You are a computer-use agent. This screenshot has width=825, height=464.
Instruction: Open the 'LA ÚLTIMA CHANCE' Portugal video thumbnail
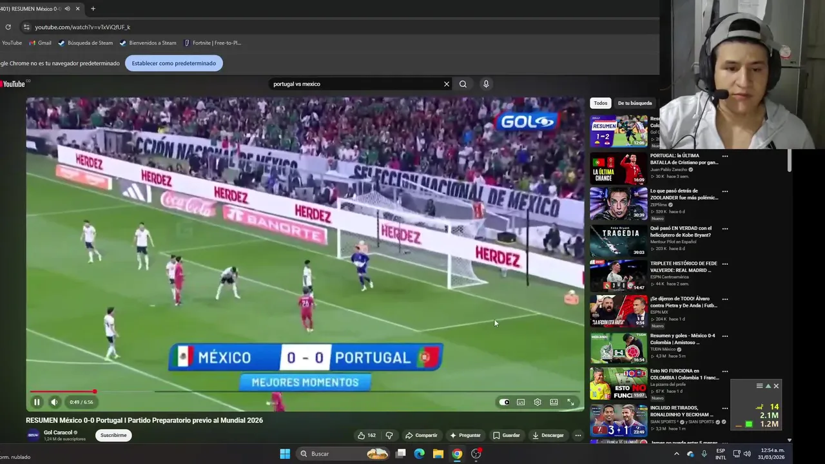click(619, 168)
